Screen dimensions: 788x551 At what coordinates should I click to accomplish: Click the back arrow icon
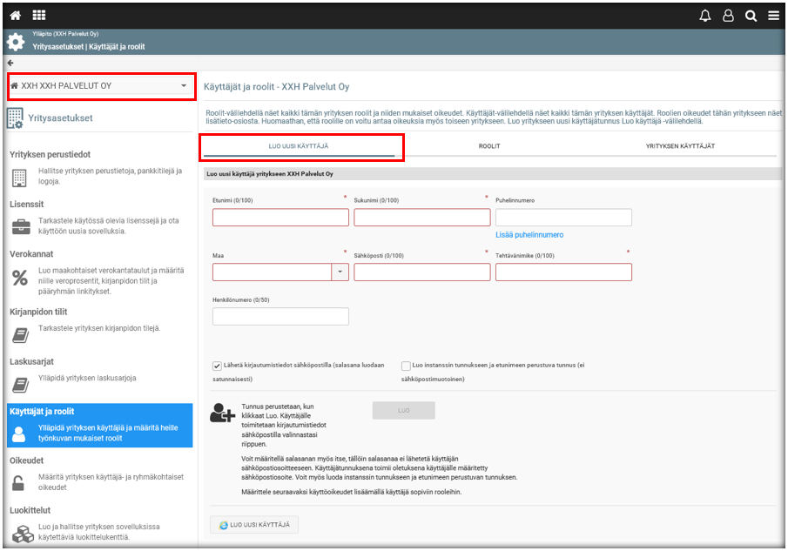point(10,63)
